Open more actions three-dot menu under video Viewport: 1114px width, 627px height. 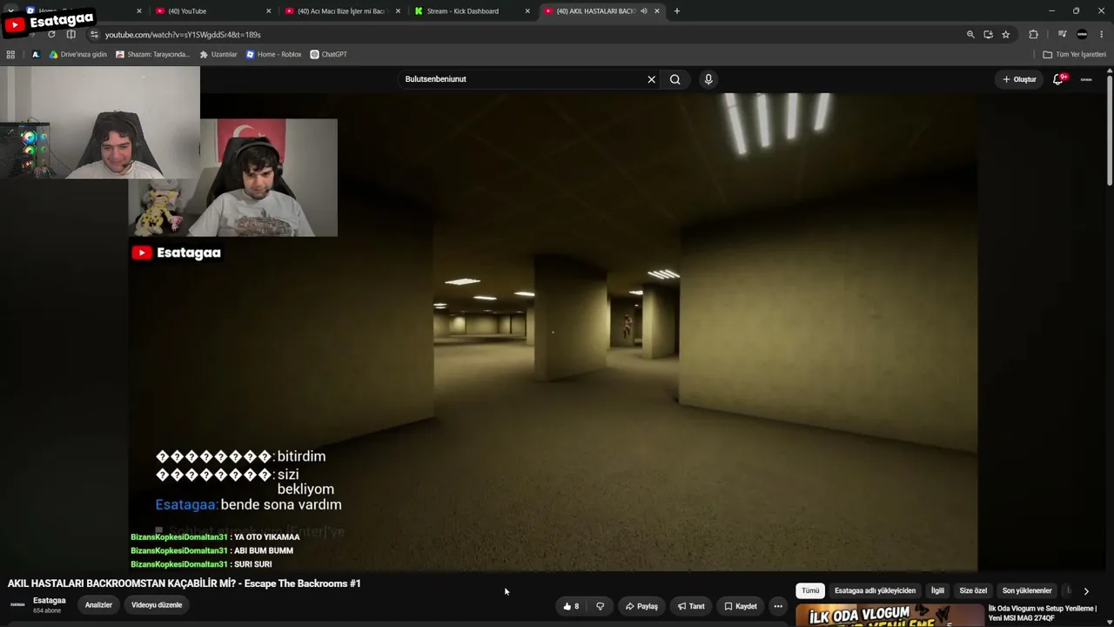tap(778, 606)
